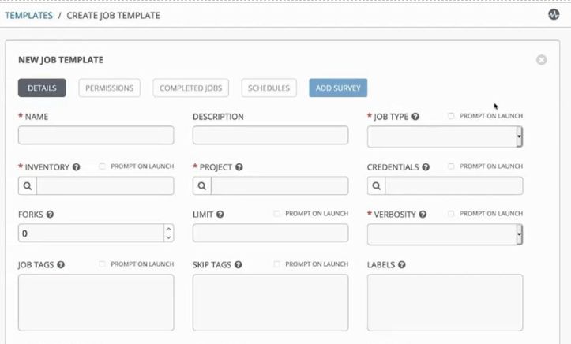The width and height of the screenshot is (571, 344).
Task: Click the Inventory help icon
Action: click(x=77, y=167)
